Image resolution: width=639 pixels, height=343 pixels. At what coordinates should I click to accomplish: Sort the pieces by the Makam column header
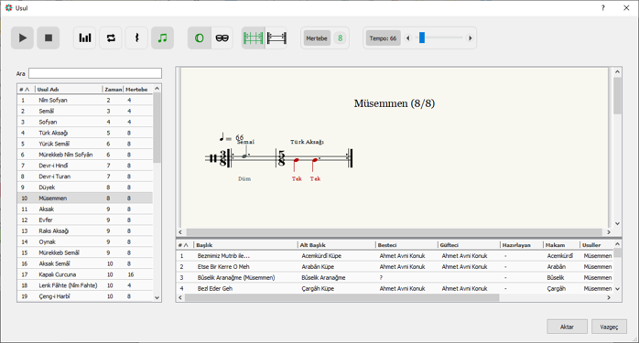coord(561,245)
